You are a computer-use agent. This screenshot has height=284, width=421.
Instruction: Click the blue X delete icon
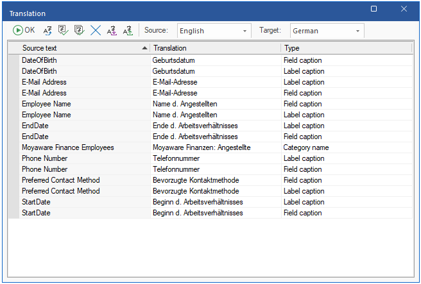96,30
